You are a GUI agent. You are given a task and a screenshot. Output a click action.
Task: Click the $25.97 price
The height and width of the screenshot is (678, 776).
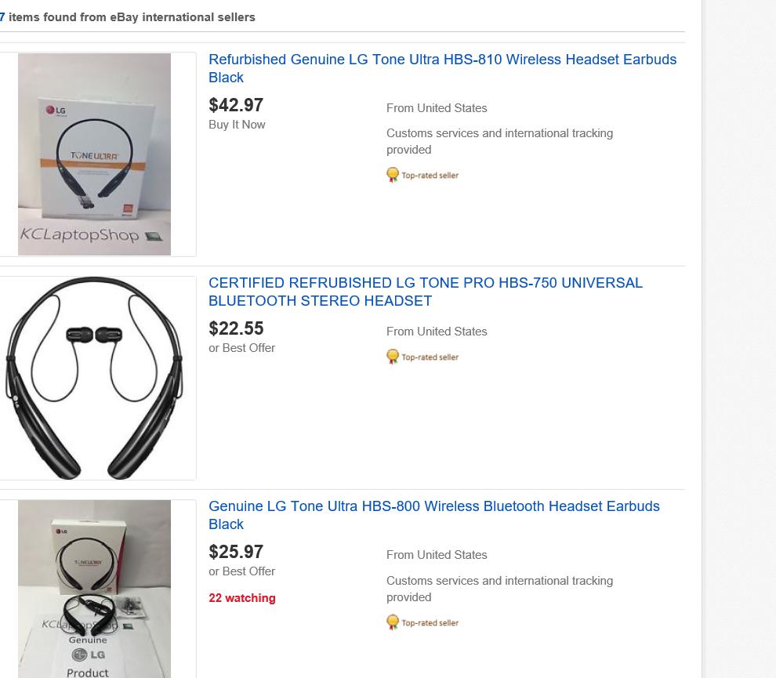pos(236,552)
